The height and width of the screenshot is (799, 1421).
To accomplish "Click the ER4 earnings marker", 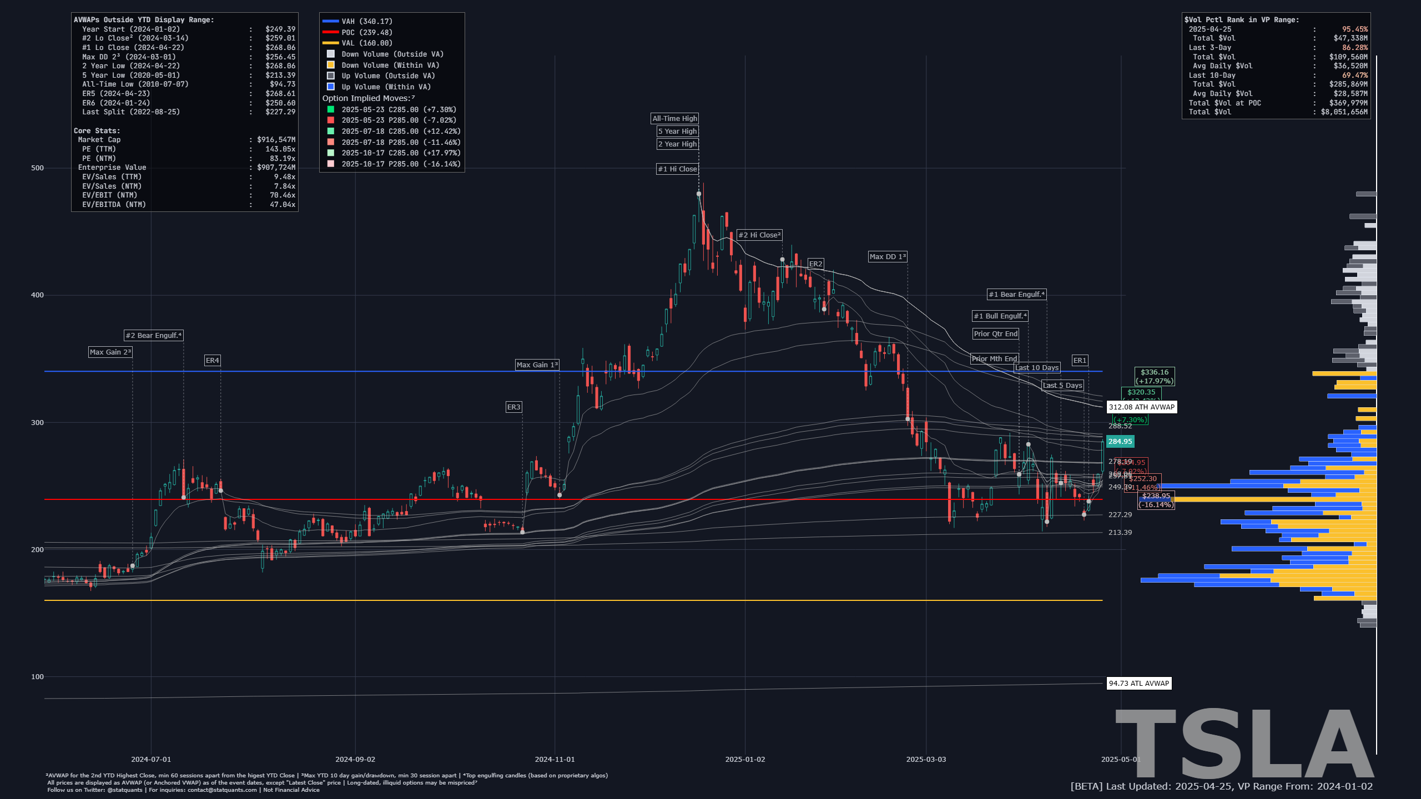I will (x=213, y=360).
